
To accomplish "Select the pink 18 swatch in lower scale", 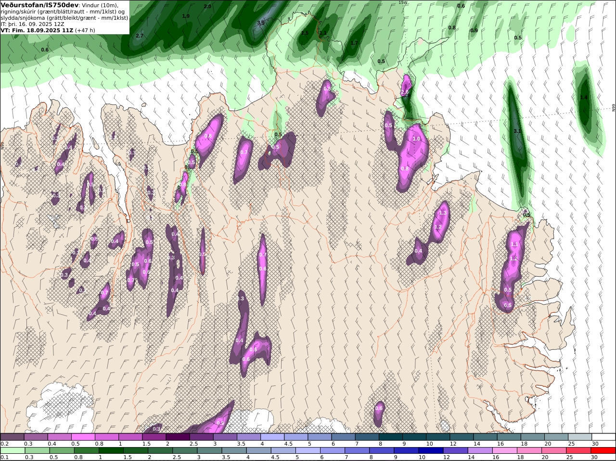I will 529,450.
